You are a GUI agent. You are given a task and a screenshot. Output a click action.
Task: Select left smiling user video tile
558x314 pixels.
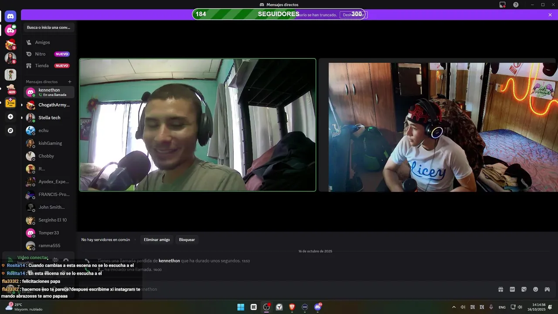197,125
